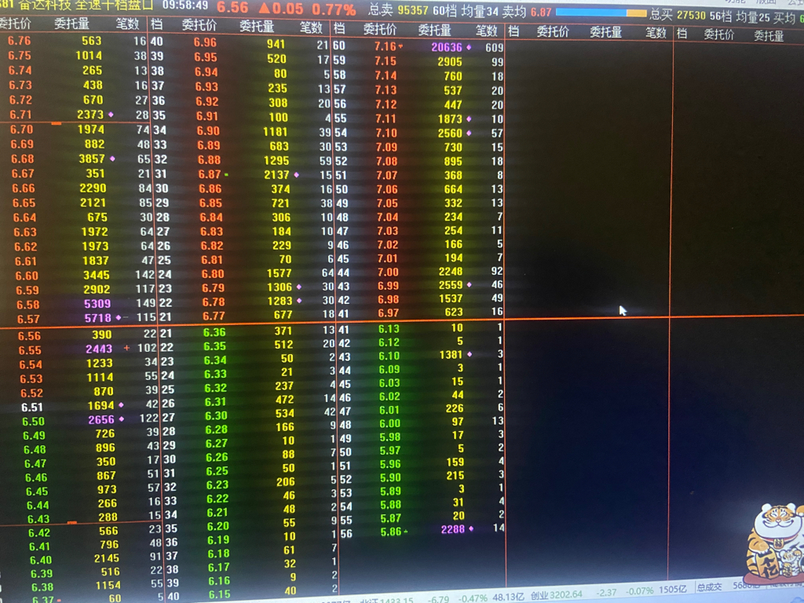Select the buy price 6.30
The image size is (804, 603).
point(216,415)
